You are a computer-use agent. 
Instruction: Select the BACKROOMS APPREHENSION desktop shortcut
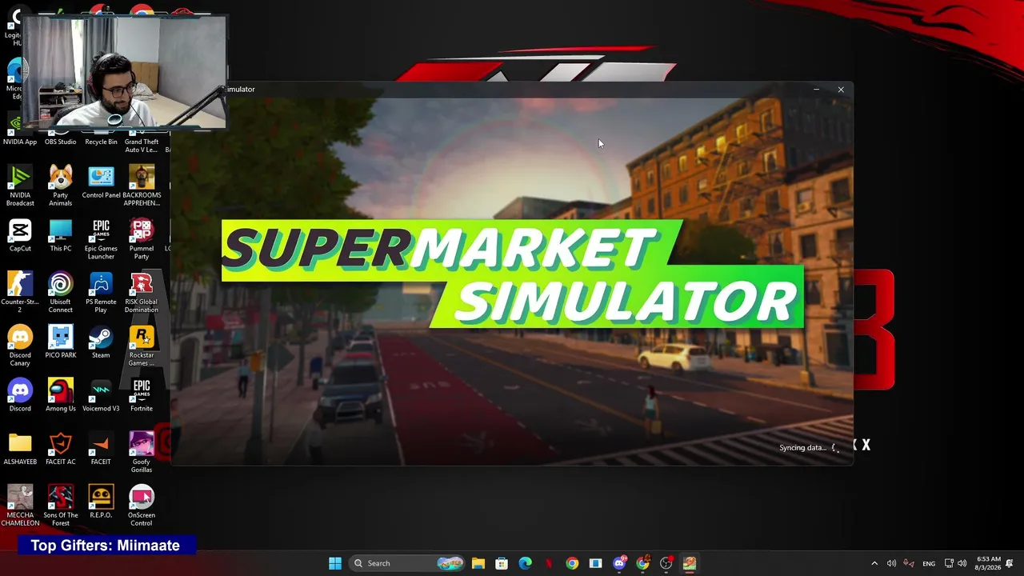142,186
